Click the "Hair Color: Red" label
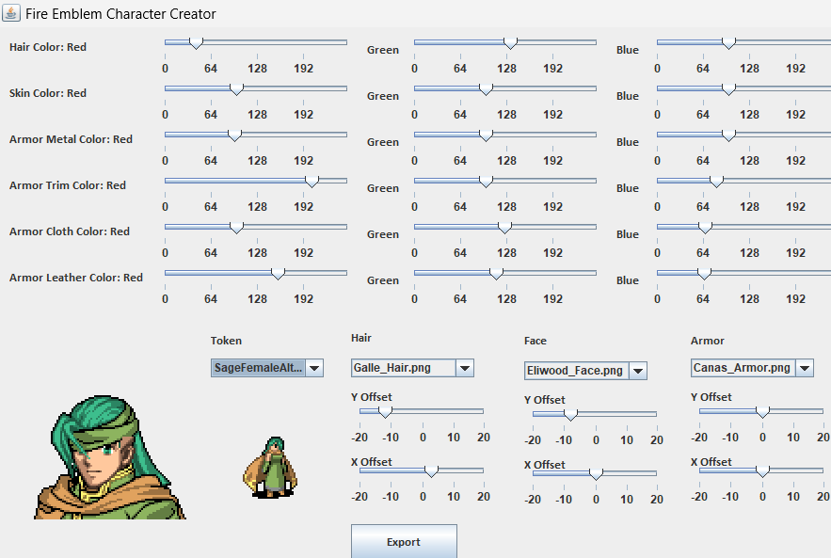This screenshot has height=558, width=831. (48, 47)
